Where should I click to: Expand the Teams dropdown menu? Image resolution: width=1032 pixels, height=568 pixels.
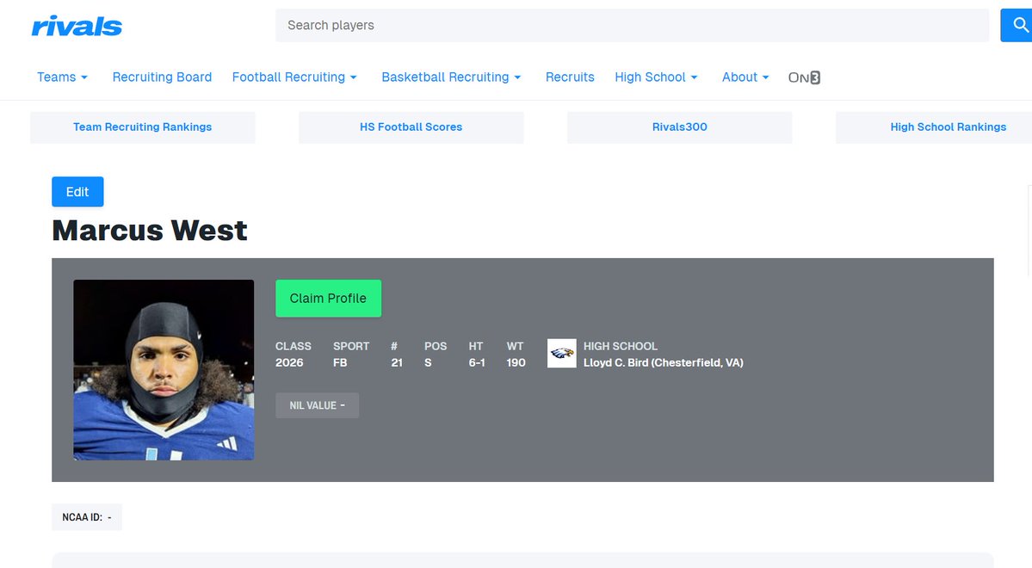63,77
